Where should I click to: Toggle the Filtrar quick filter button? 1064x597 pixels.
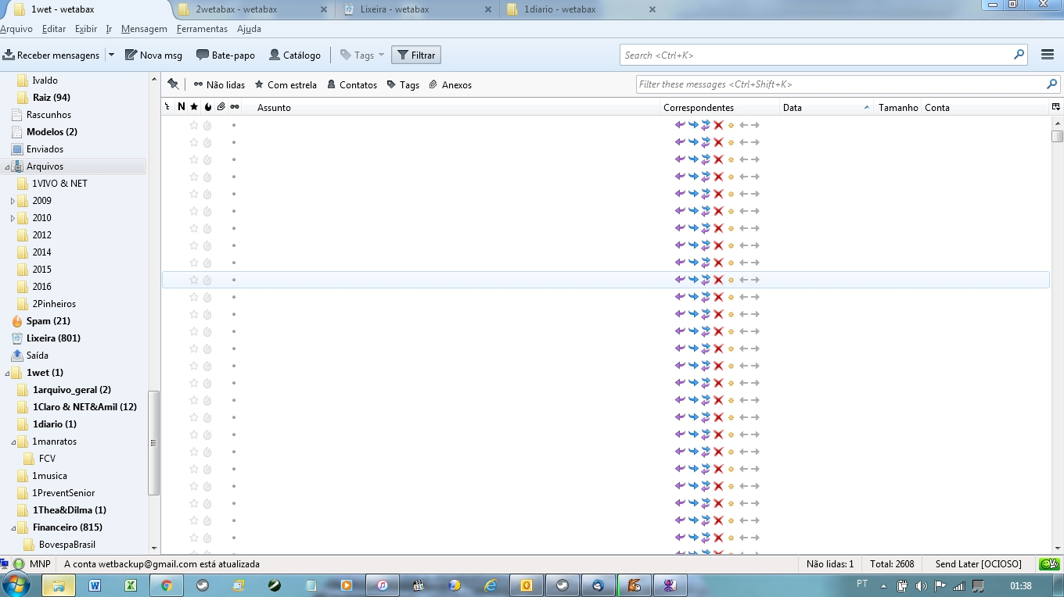(x=415, y=55)
